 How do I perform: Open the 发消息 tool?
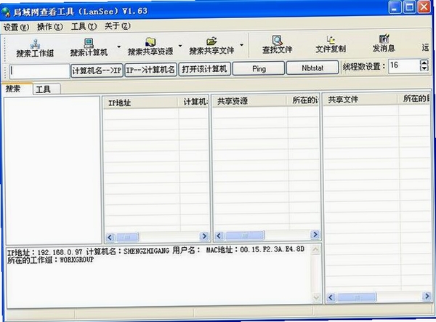pos(384,44)
